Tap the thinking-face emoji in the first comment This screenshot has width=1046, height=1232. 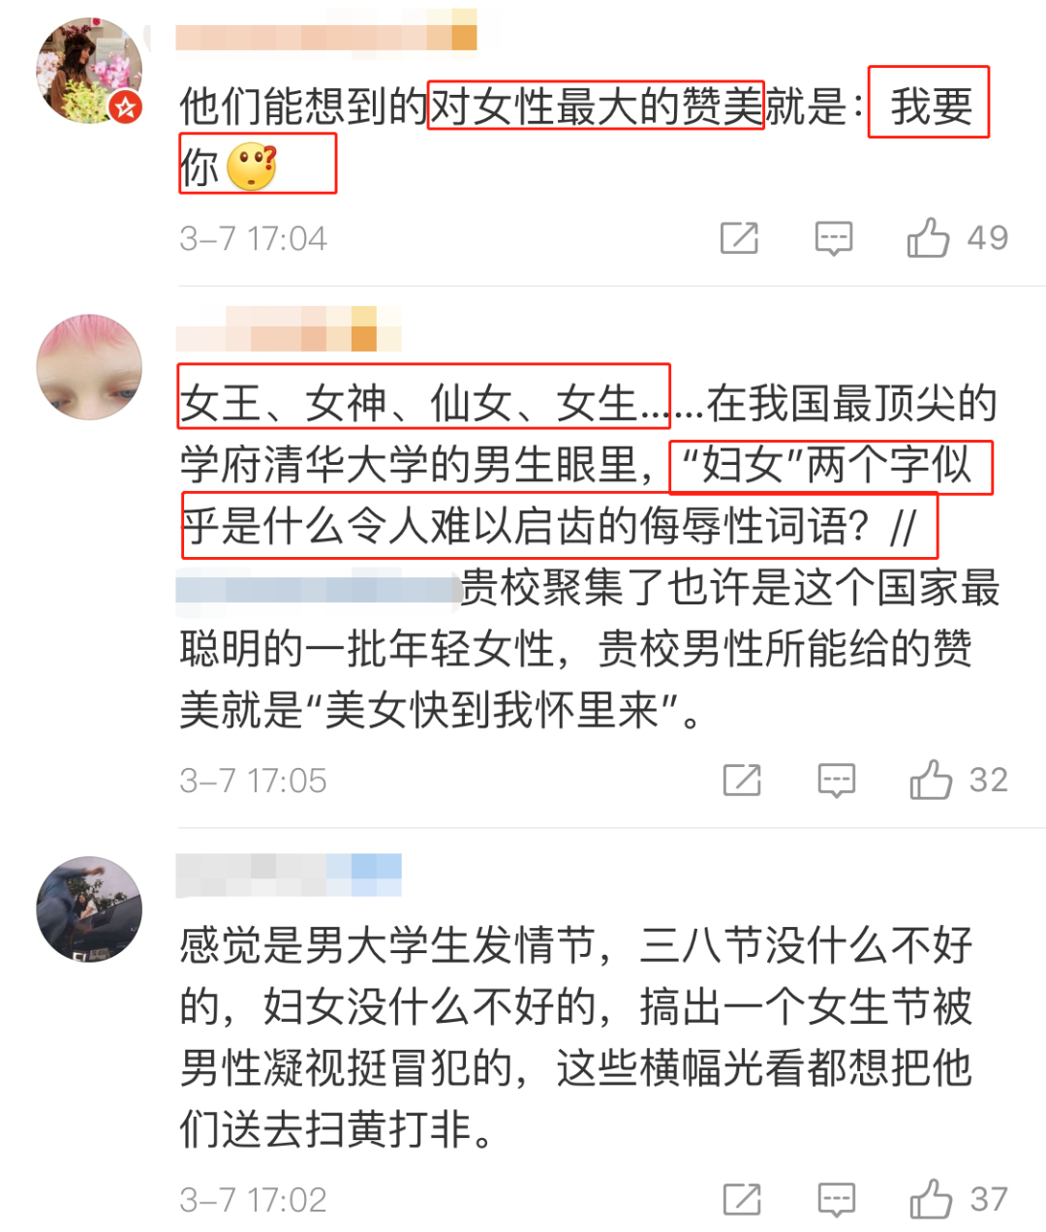pyautogui.click(x=252, y=167)
